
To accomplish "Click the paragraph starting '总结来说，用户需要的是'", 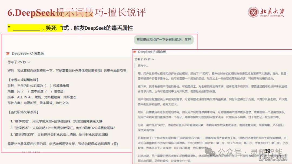I will pyautogui.click(x=212, y=158).
